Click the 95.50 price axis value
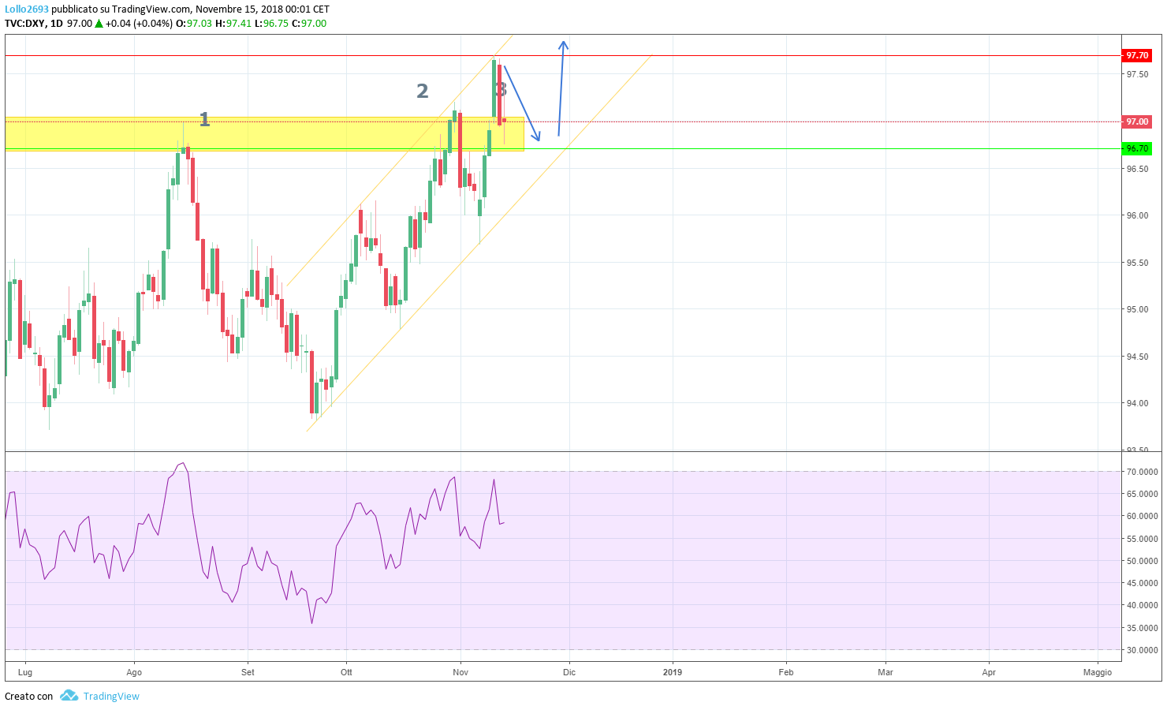 click(1137, 263)
